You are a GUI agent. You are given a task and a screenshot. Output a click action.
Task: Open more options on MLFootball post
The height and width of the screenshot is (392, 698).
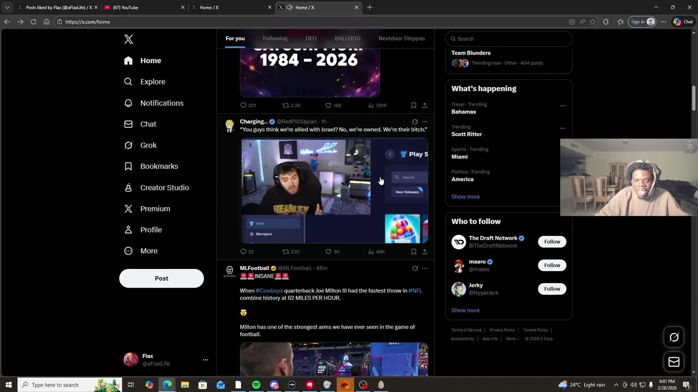(x=425, y=268)
